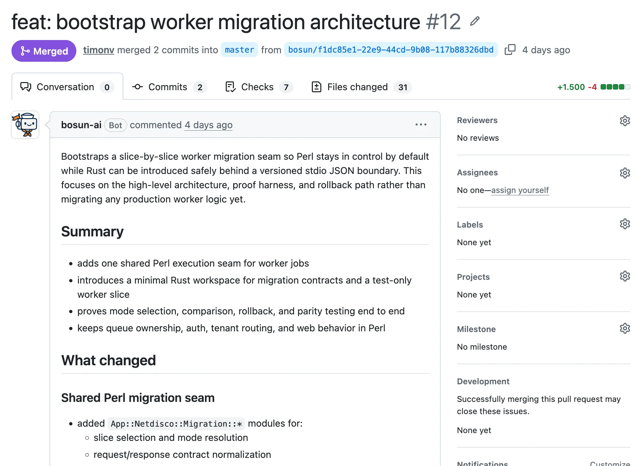The width and height of the screenshot is (644, 466).
Task: Open the bosun/f1dc85e1 head branch link
Action: (x=390, y=50)
